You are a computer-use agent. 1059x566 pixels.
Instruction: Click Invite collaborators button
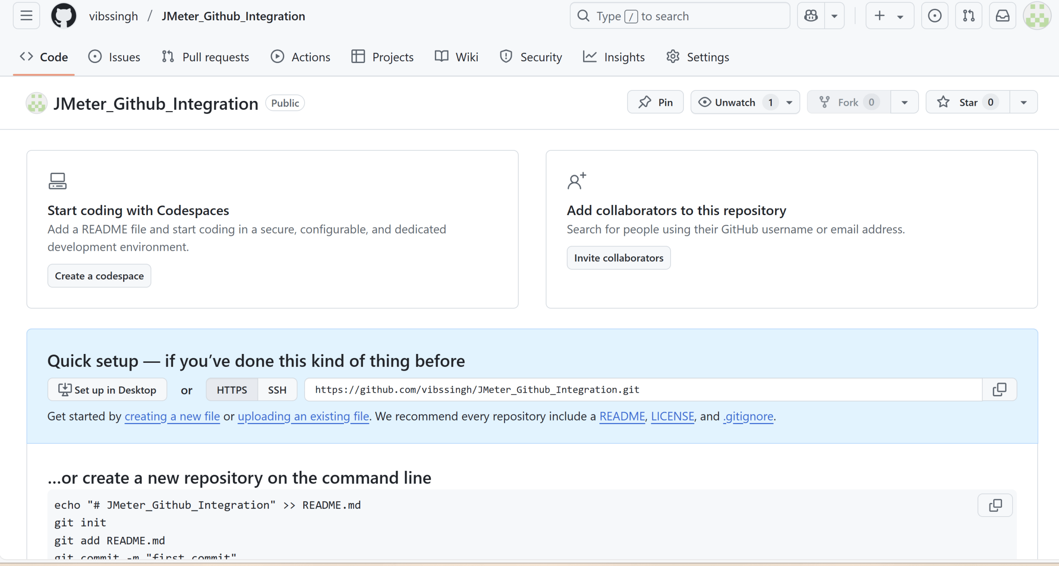coord(618,258)
